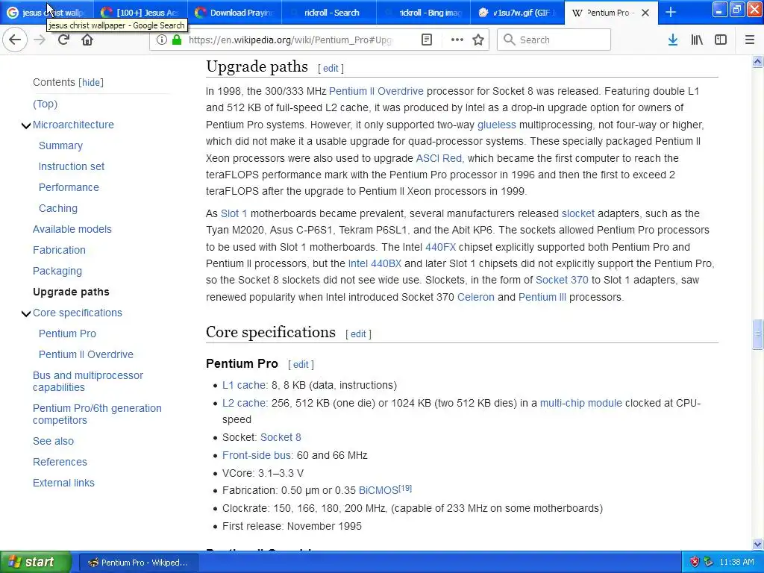Click the scrollbar down arrow
This screenshot has width=764, height=573.
(757, 544)
